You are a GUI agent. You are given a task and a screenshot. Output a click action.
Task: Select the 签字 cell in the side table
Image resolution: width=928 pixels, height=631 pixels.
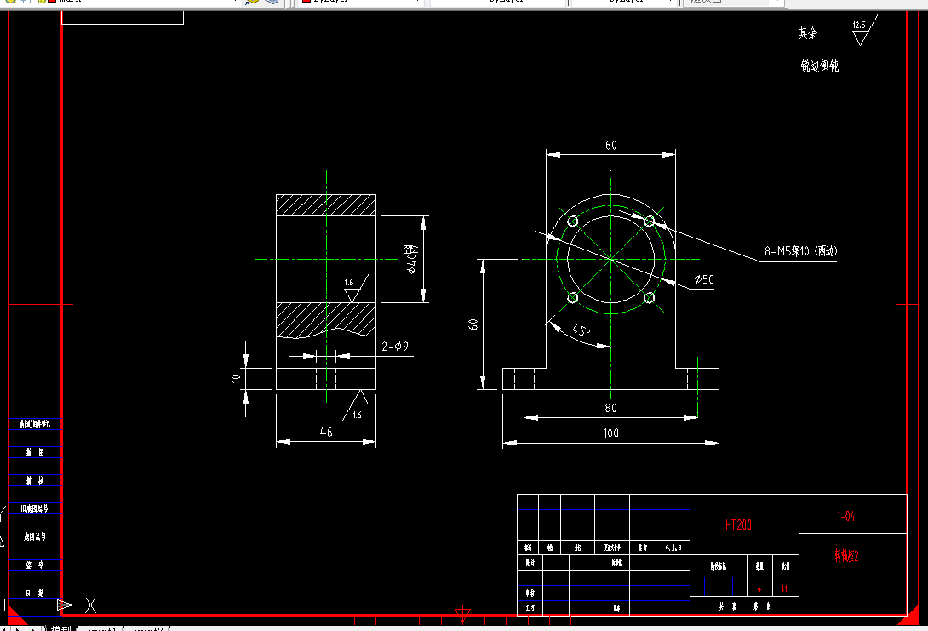pyautogui.click(x=35, y=565)
